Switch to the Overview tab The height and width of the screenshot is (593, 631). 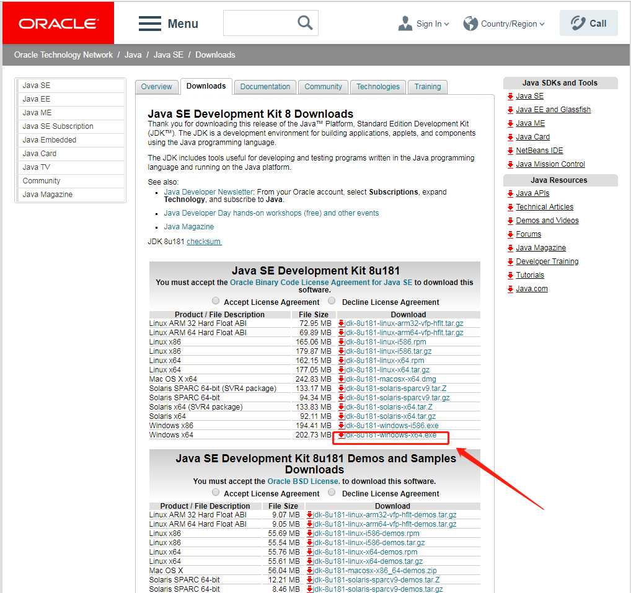157,87
